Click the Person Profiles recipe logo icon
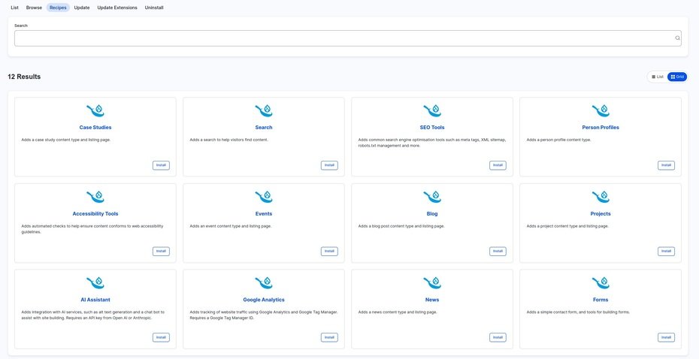Screen dimensions: 699x359 (x=601, y=111)
